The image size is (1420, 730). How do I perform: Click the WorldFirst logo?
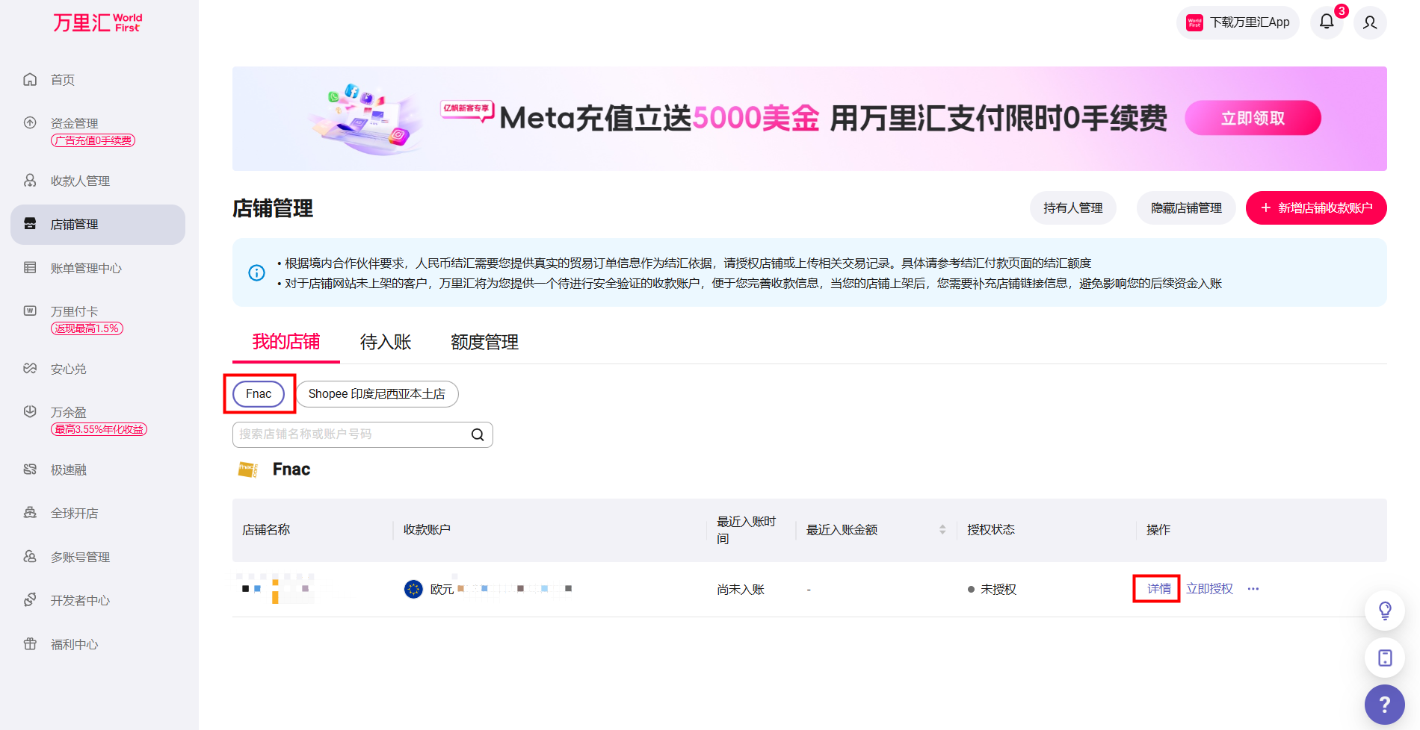(97, 22)
